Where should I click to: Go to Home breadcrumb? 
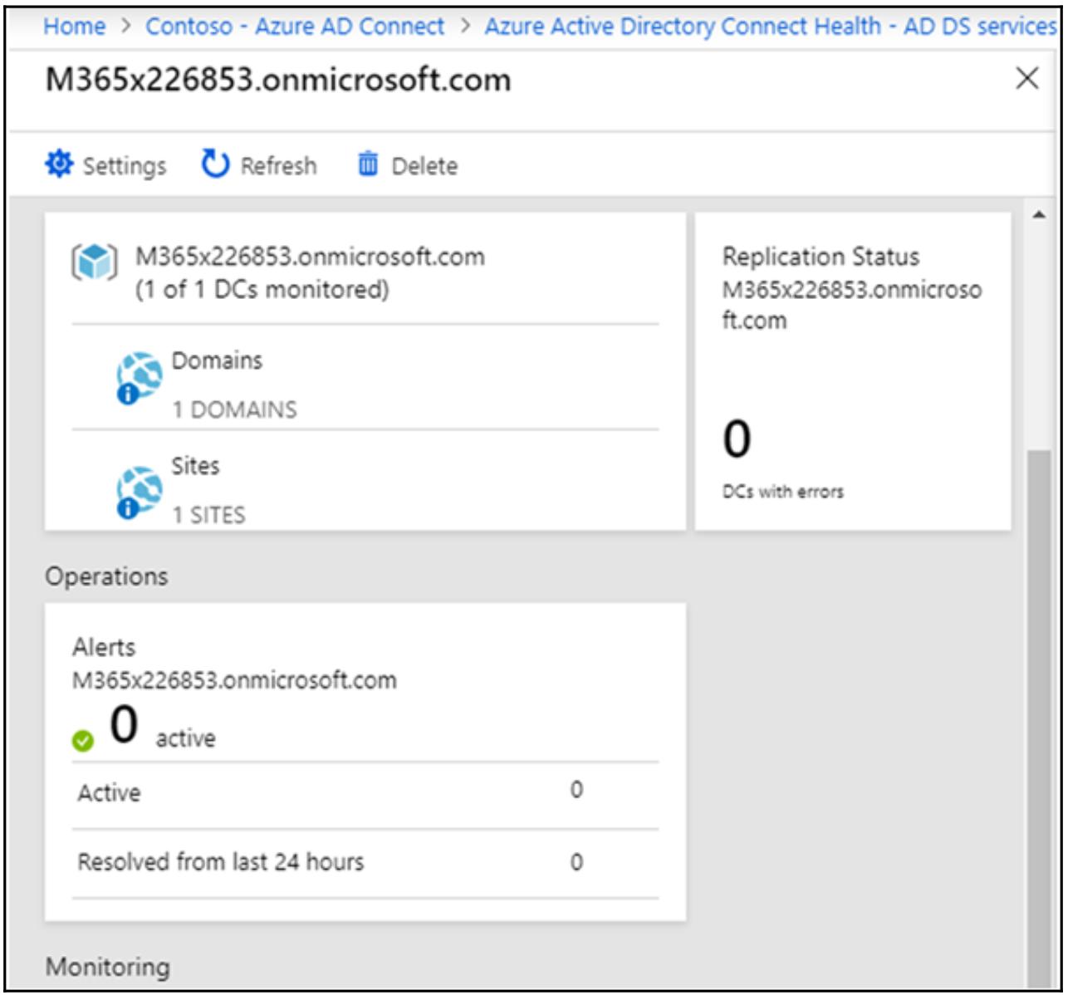tap(74, 26)
